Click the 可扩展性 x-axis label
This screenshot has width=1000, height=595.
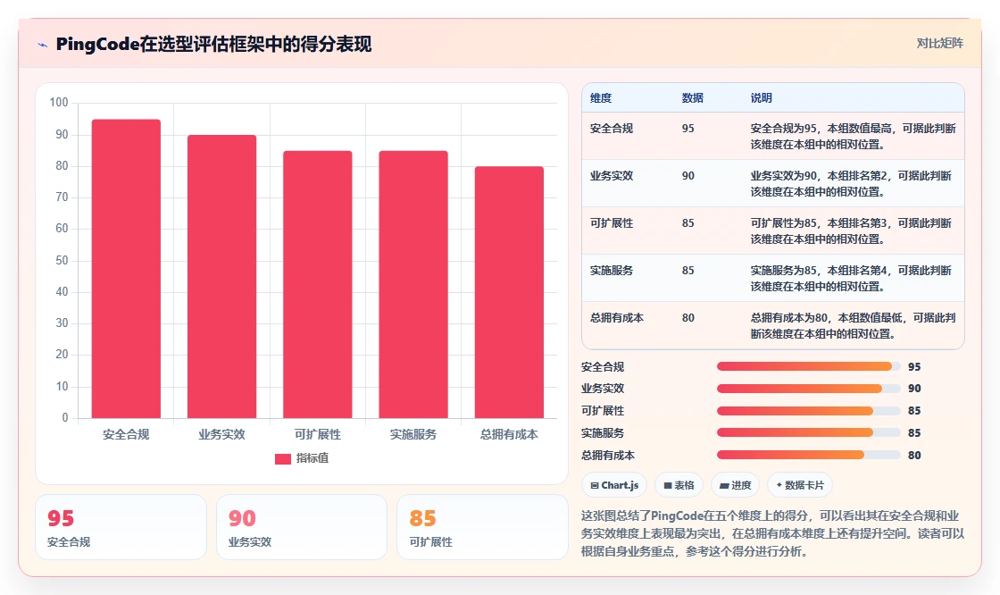(x=318, y=434)
